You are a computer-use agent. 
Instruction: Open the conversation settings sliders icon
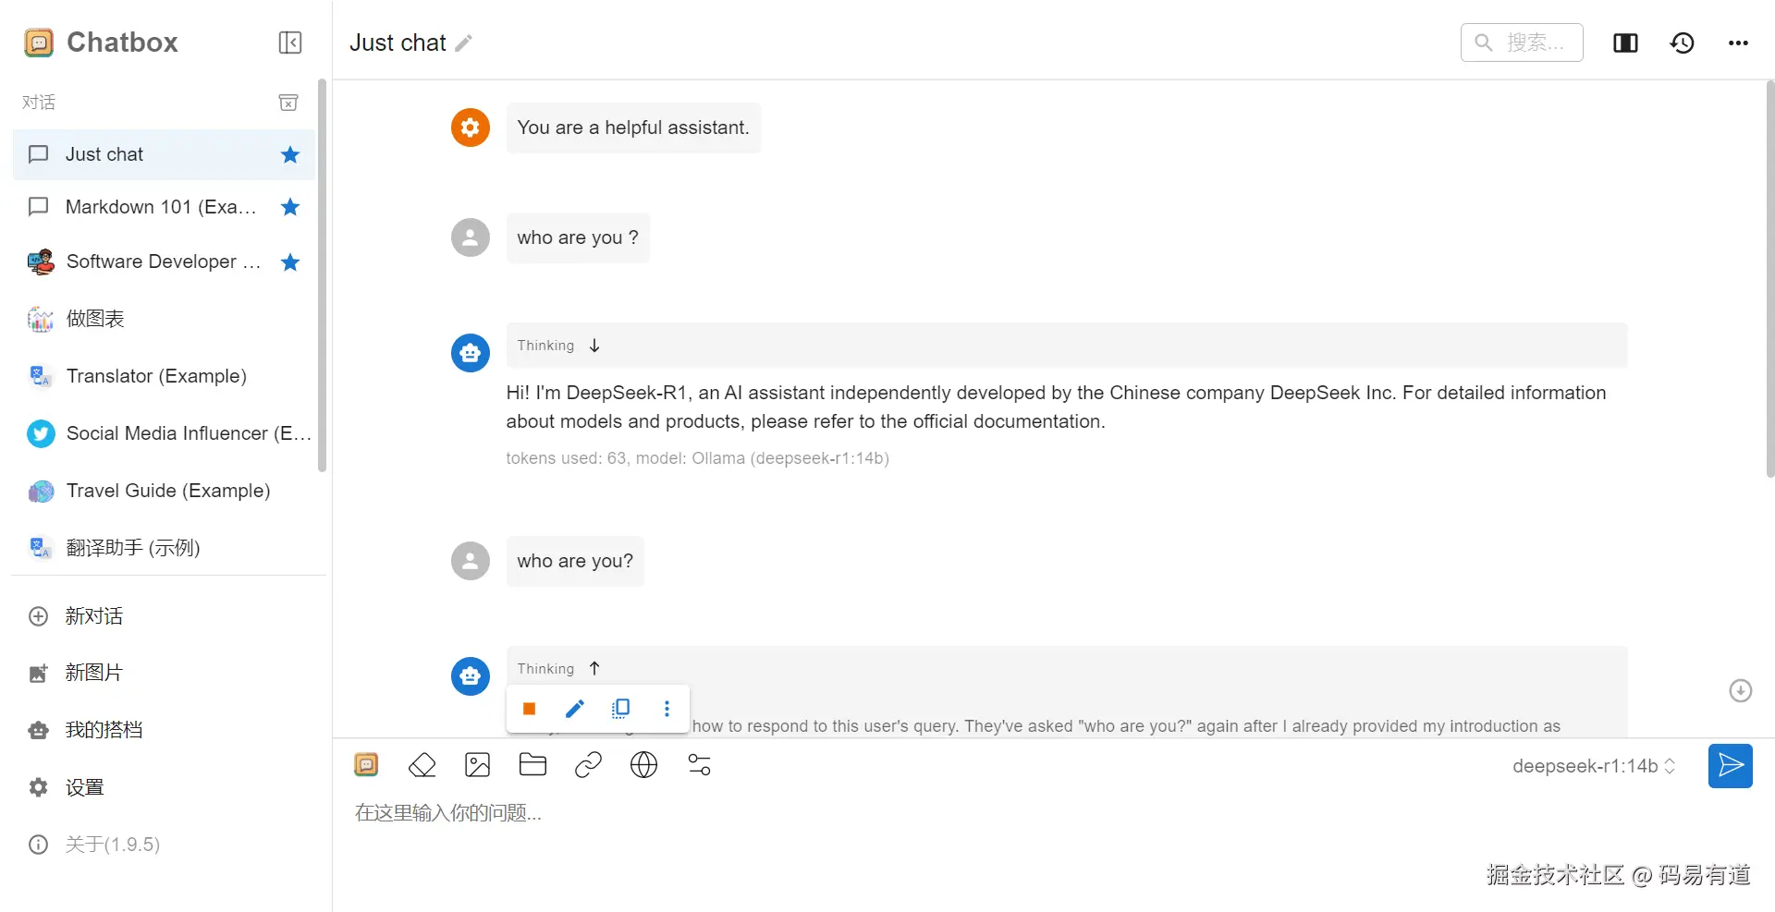coord(700,765)
